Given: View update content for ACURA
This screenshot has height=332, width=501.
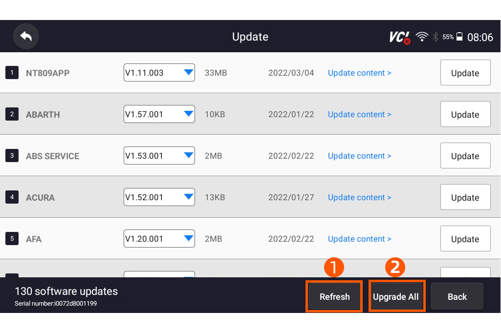Looking at the screenshot, I should (x=359, y=197).
